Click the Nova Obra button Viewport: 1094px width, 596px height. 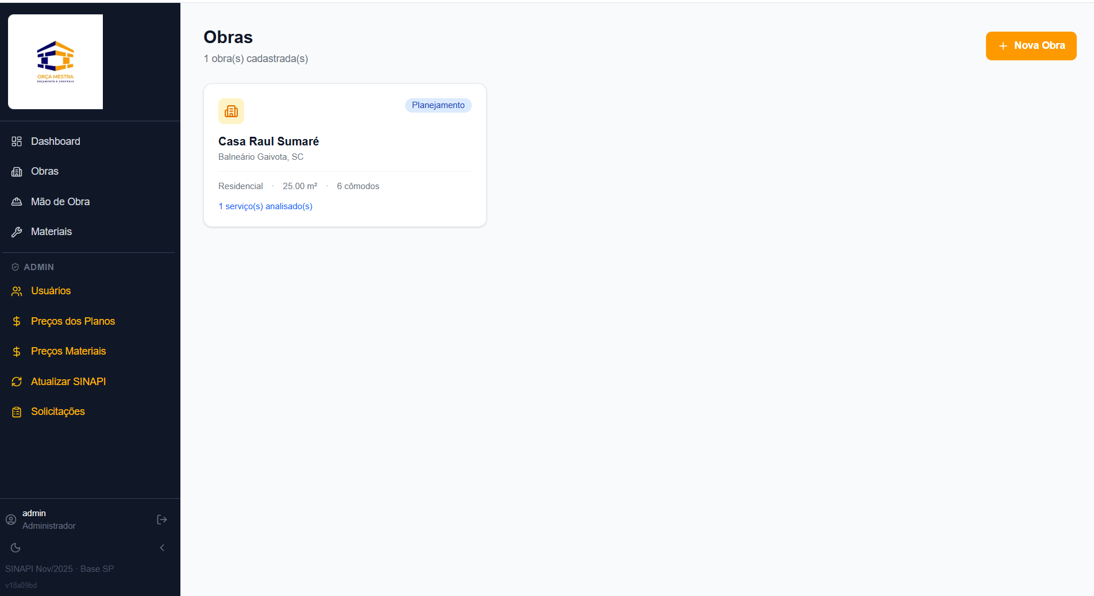1031,46
